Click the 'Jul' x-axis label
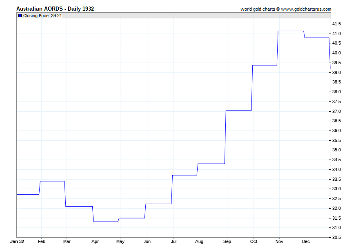 pos(174,241)
